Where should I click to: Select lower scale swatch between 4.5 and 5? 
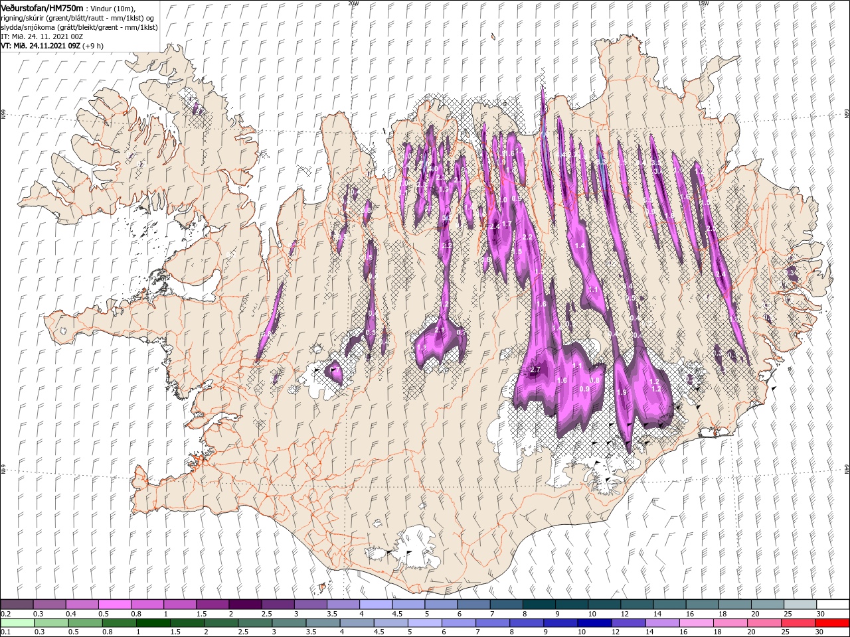[390, 622]
